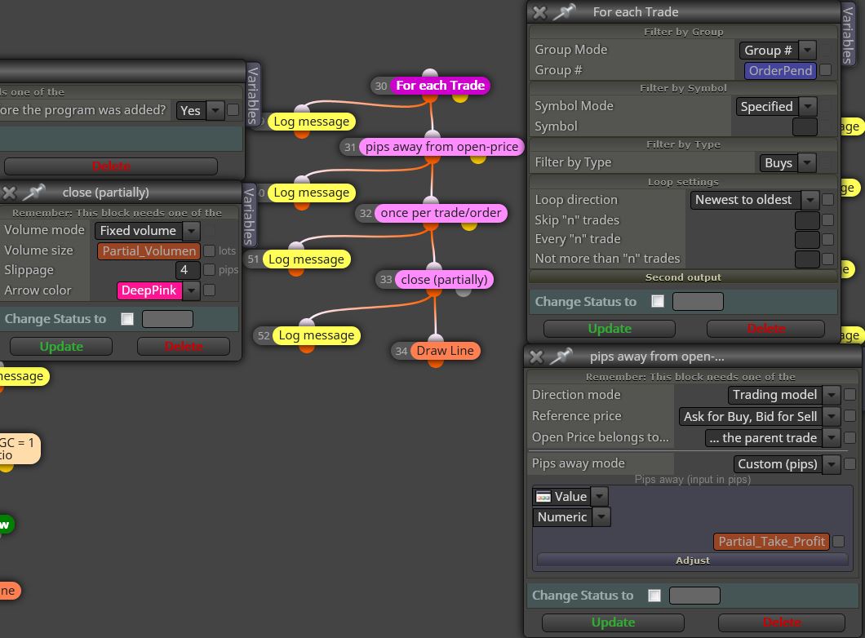Image resolution: width=865 pixels, height=638 pixels.
Task: Select the once per trade/order node
Action: click(441, 213)
